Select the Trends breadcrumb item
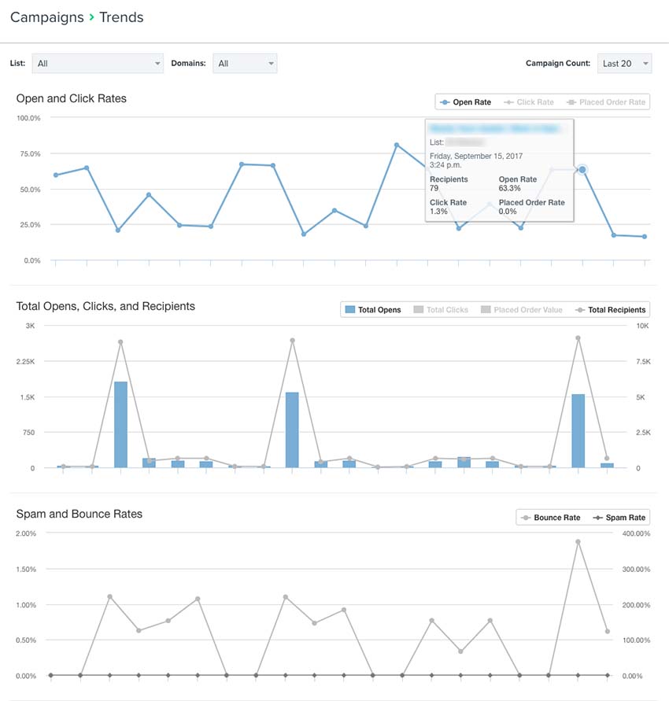Viewport: 669px width, 701px height. pos(122,17)
